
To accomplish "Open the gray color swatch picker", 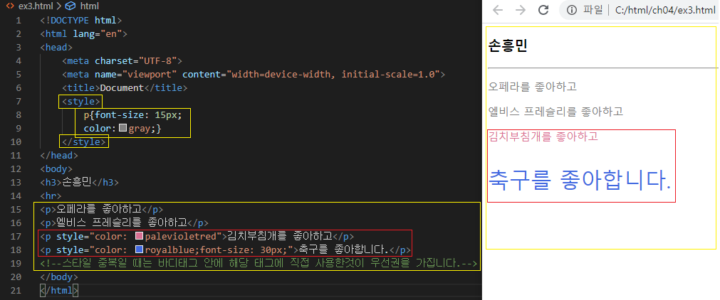I will coord(122,129).
